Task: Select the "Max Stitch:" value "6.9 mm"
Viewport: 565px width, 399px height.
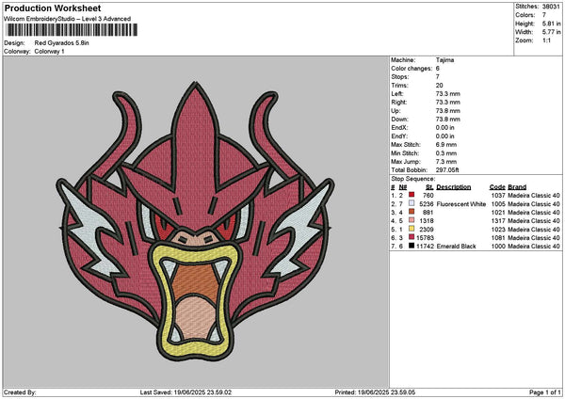Action: point(446,144)
